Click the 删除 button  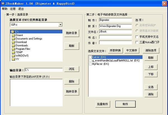click(72, 82)
